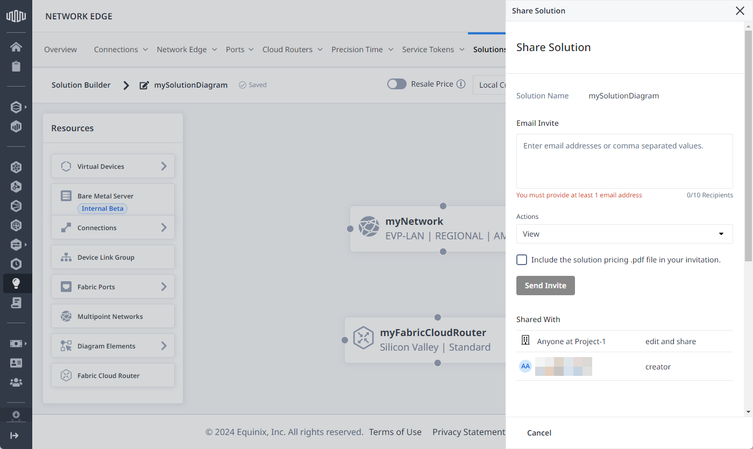The image size is (753, 449).
Task: Click the mySolutionDiagram value beside Solution Name
Action: coord(624,96)
